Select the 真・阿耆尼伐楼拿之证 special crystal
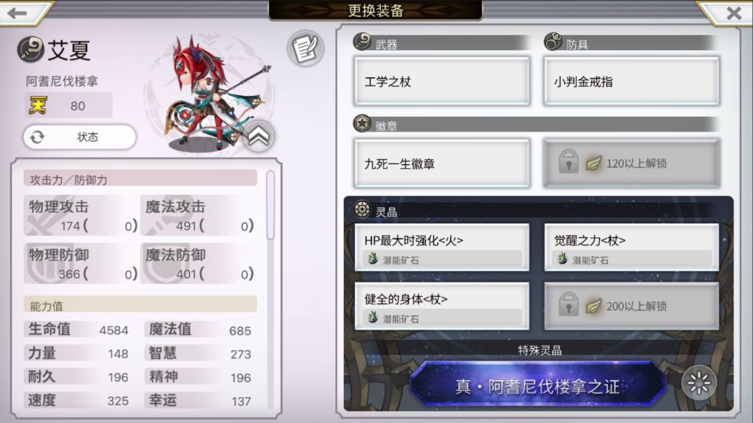The height and width of the screenshot is (423, 753). tap(538, 385)
